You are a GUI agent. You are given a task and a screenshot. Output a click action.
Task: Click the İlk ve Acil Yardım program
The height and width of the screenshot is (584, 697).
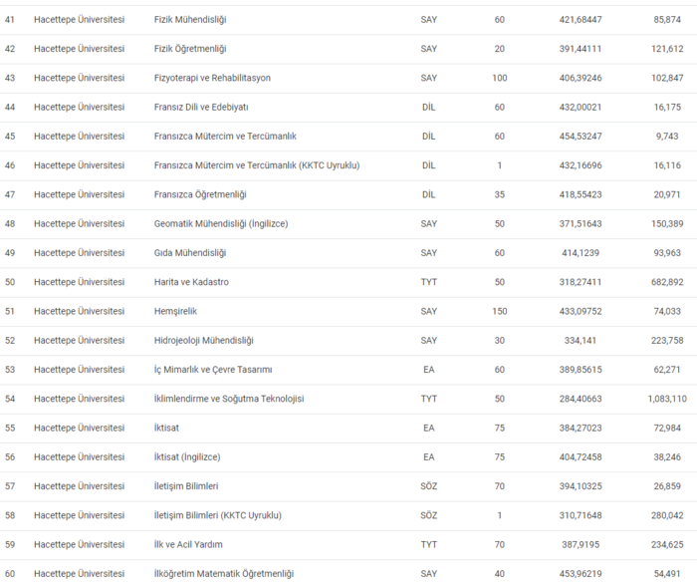pyautogui.click(x=188, y=544)
